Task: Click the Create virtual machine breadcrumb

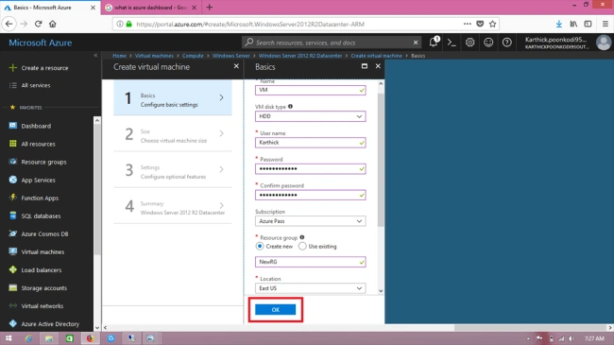Action: 376,56
